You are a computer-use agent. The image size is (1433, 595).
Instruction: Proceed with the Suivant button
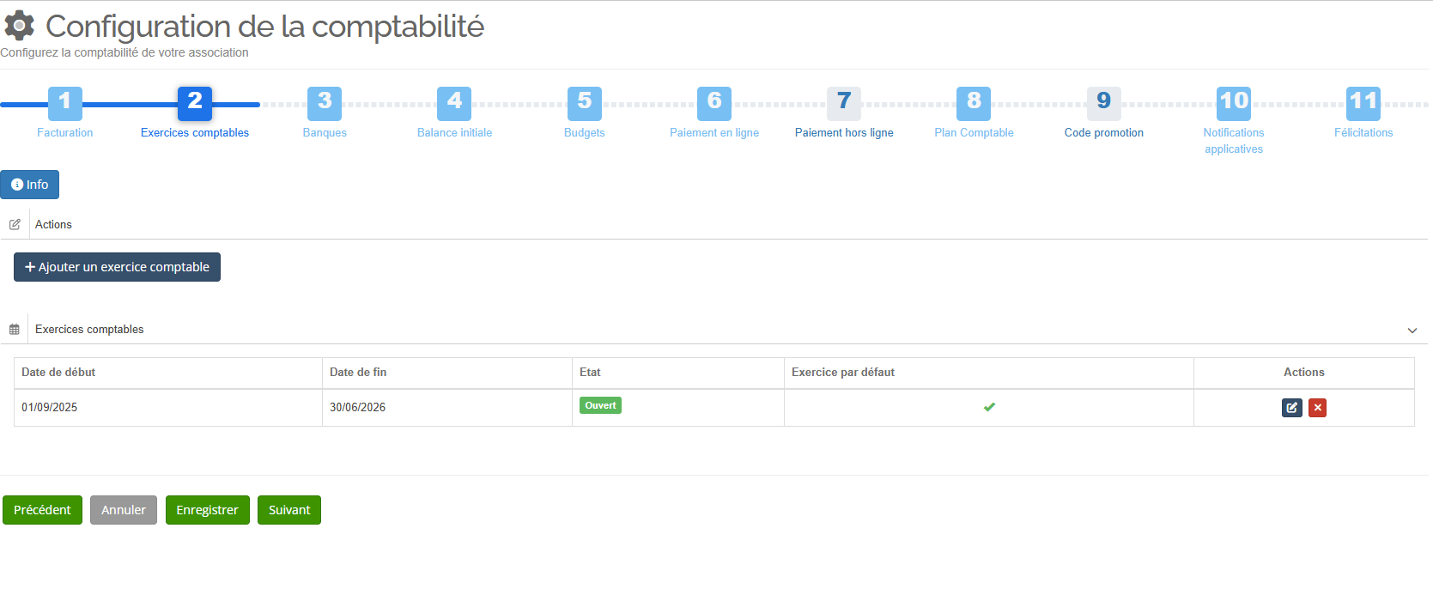coord(288,510)
